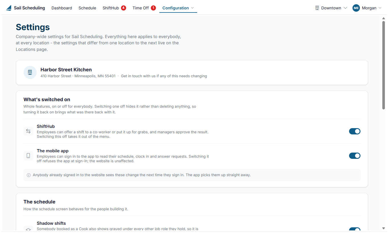Click the 'Shadow shifts' label
This screenshot has width=388, height=233.
click(51, 223)
